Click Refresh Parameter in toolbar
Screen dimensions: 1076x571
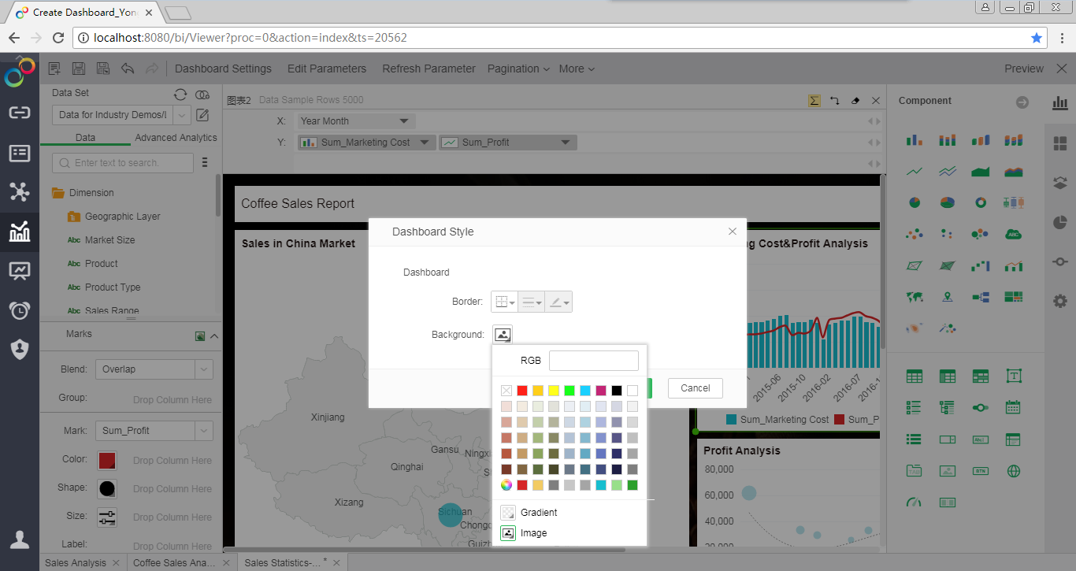(429, 69)
